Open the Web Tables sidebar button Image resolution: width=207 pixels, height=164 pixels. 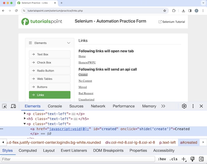50,79
